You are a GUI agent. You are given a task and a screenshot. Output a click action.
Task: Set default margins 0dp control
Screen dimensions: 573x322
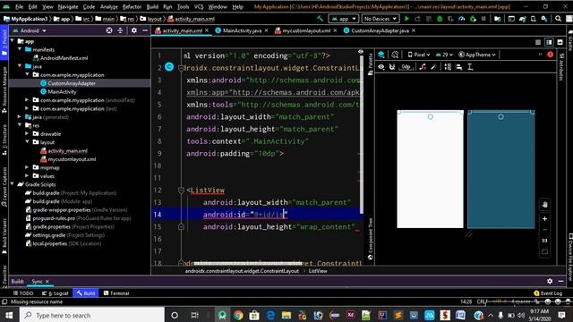[406, 67]
